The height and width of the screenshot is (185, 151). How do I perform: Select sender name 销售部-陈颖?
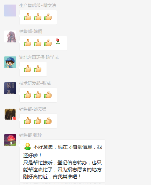(x=31, y=32)
